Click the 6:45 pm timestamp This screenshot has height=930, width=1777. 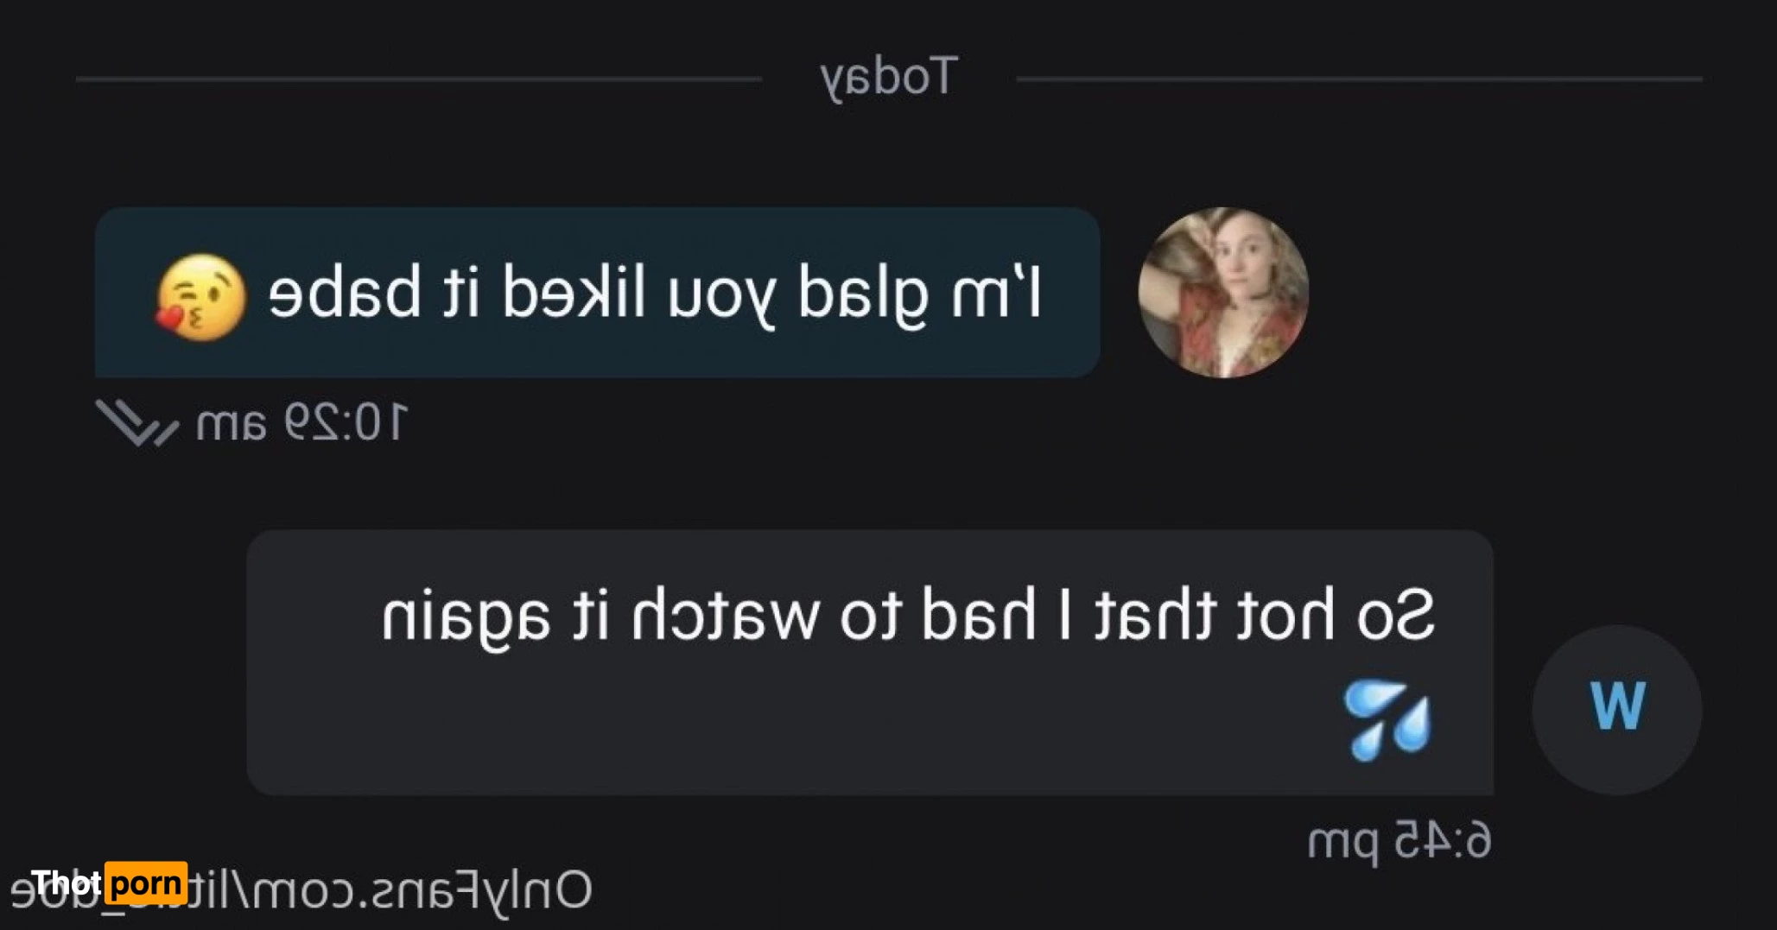coord(1399,841)
